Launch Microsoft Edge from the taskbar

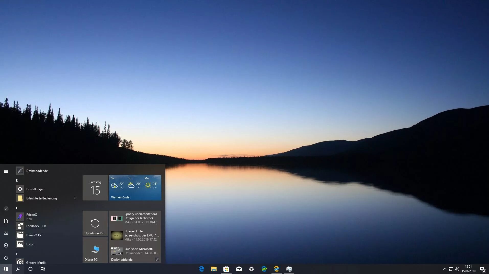pyautogui.click(x=201, y=269)
